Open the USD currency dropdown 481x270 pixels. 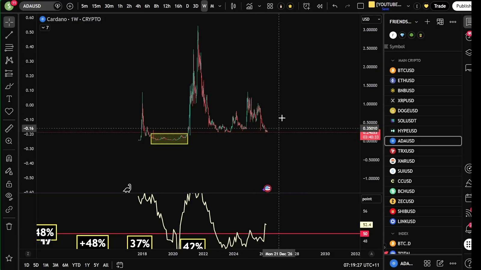point(371,19)
